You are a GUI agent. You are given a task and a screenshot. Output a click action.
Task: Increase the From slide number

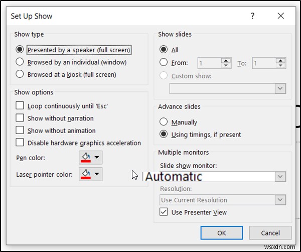[226, 61]
